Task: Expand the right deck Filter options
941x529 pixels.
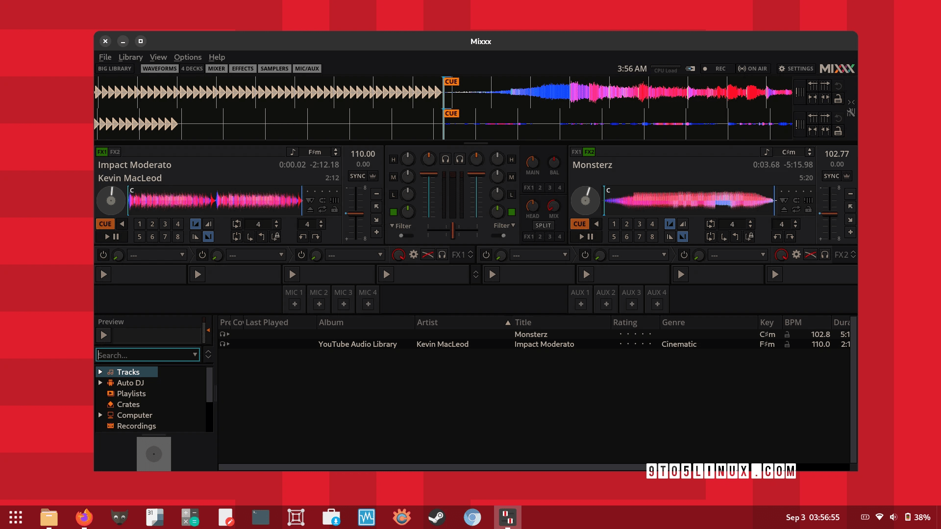Action: [513, 225]
